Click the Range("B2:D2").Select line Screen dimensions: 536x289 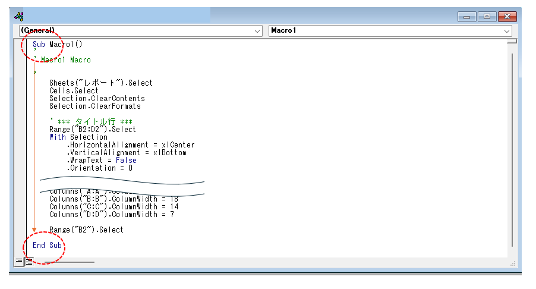point(92,129)
